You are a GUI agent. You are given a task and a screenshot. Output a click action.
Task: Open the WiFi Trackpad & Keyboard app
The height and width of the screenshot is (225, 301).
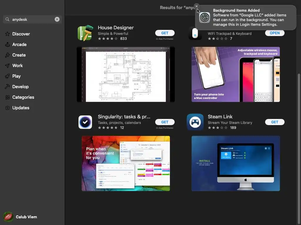pyautogui.click(x=275, y=33)
